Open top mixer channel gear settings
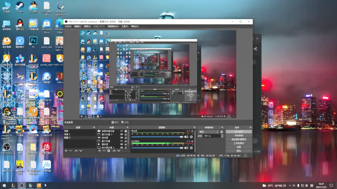This screenshot has height=189, width=337. point(191,137)
